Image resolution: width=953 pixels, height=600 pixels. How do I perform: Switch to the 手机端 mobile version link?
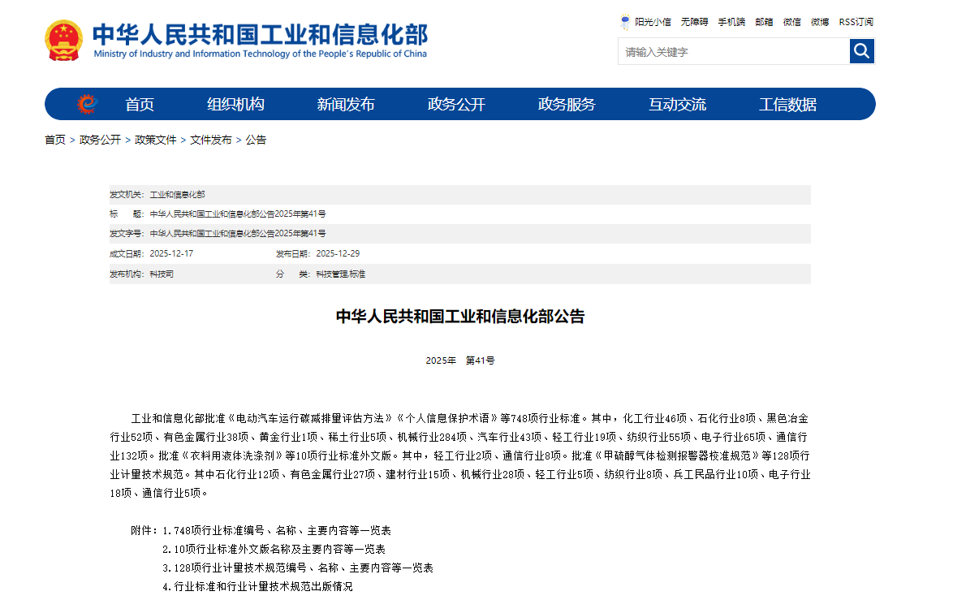pos(731,22)
